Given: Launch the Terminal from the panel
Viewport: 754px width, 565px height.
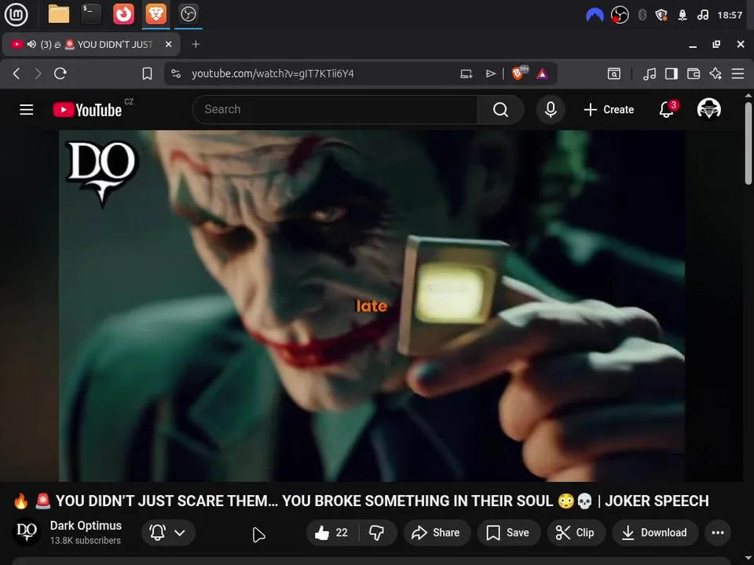Looking at the screenshot, I should (91, 14).
